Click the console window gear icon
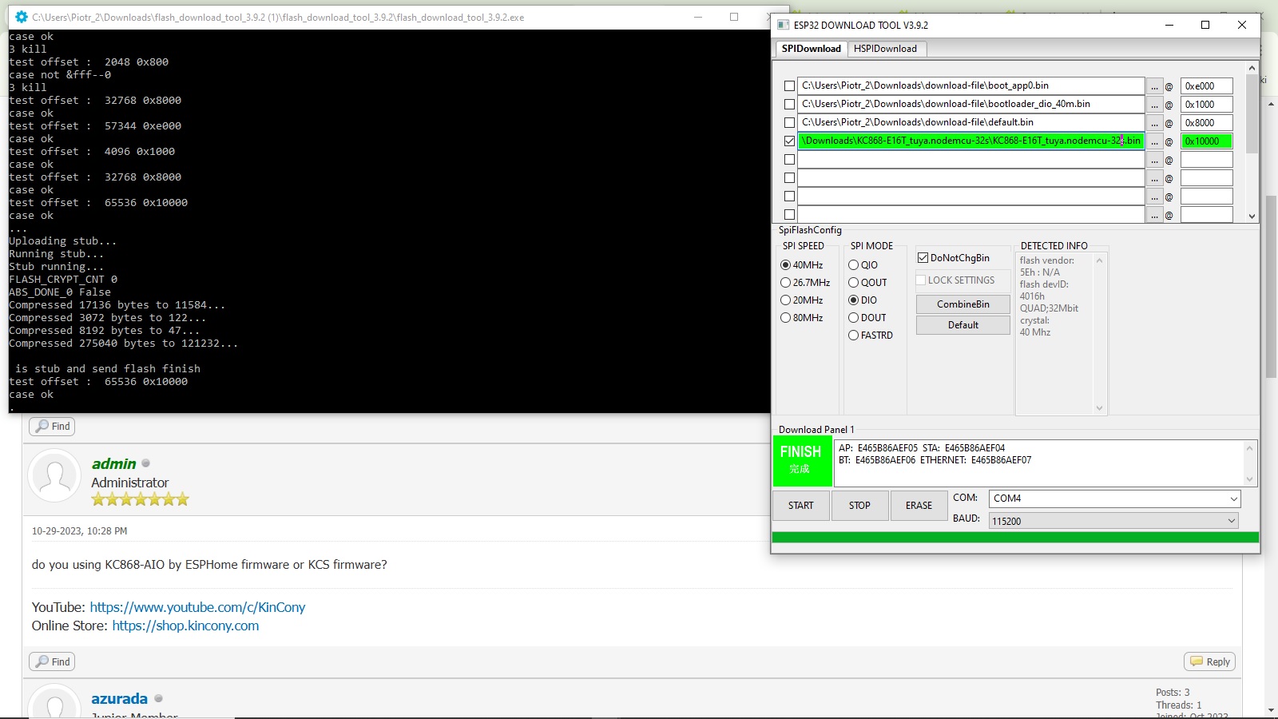Image resolution: width=1278 pixels, height=719 pixels. [22, 17]
